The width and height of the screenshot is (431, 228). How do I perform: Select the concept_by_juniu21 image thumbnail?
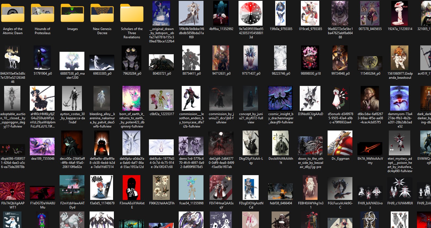click(x=251, y=98)
